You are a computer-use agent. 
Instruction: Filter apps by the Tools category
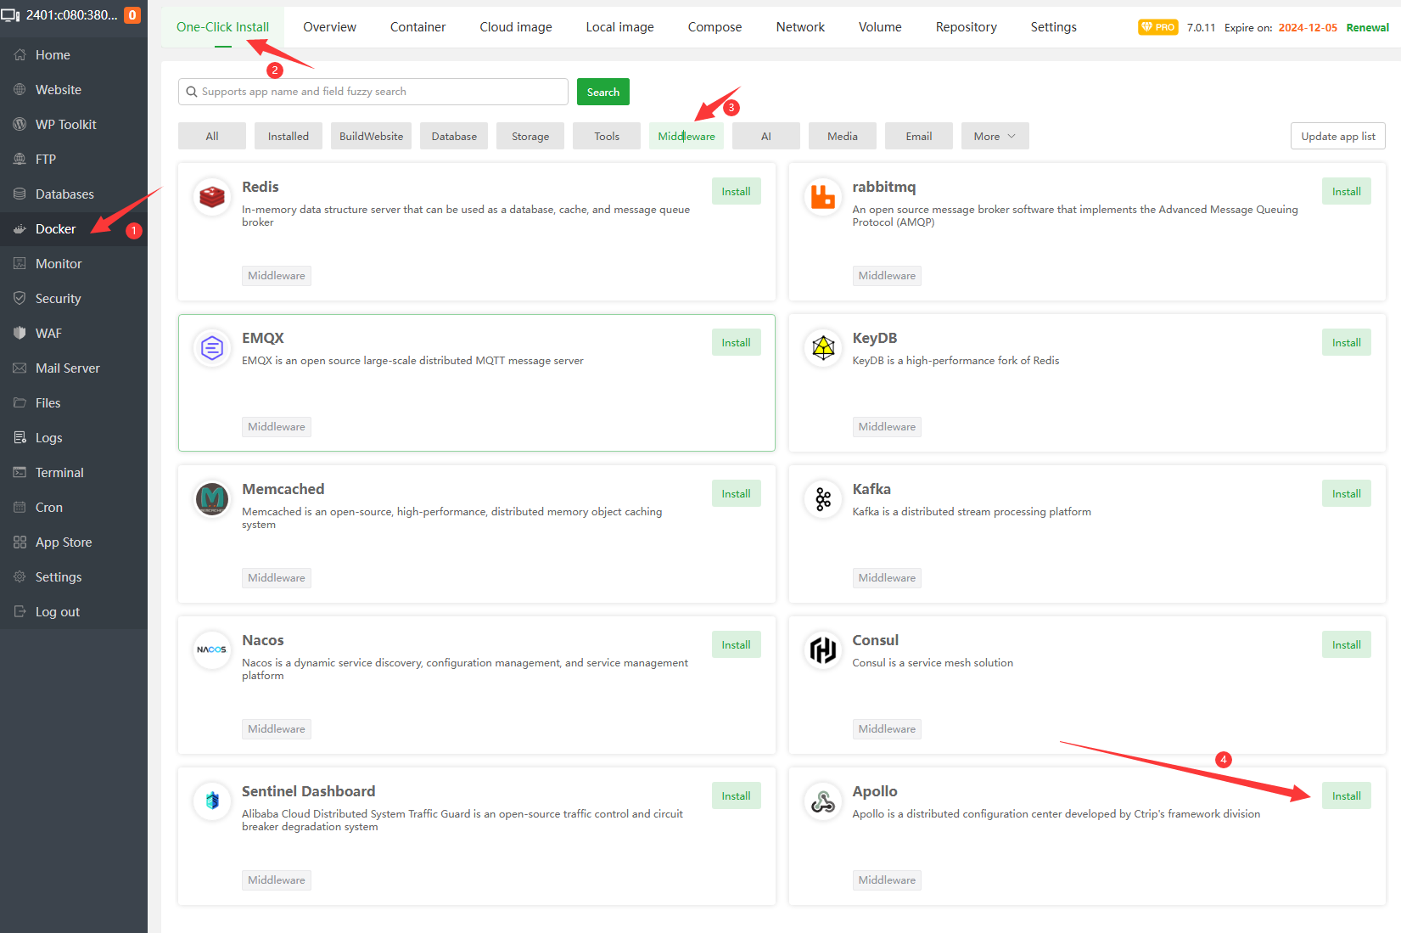(x=607, y=137)
